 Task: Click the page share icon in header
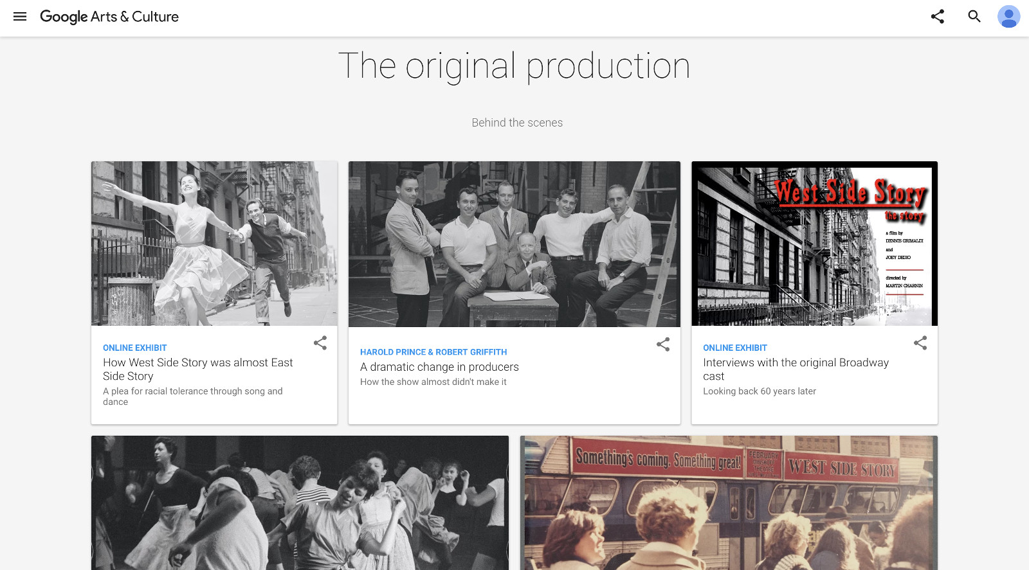(x=938, y=17)
